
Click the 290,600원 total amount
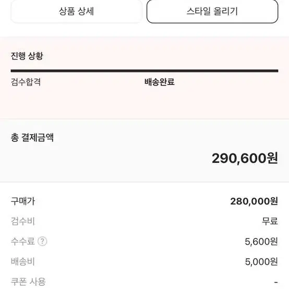[245, 158]
